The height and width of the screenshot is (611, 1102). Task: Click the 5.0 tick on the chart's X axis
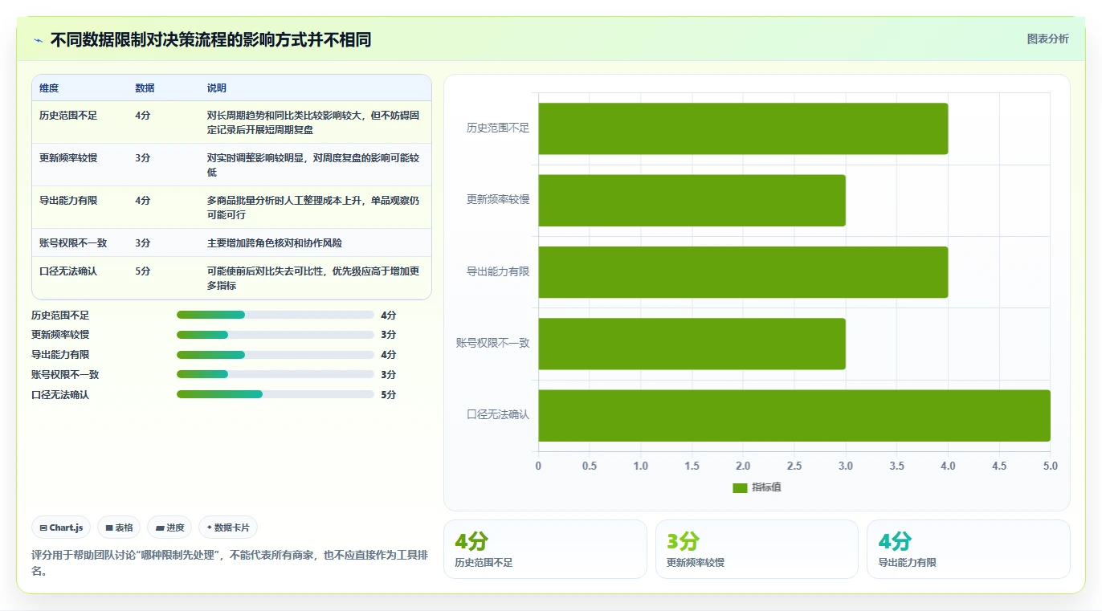click(1050, 466)
